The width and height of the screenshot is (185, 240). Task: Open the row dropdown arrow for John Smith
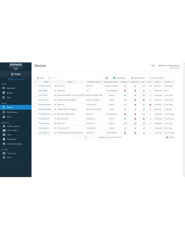pos(55,95)
